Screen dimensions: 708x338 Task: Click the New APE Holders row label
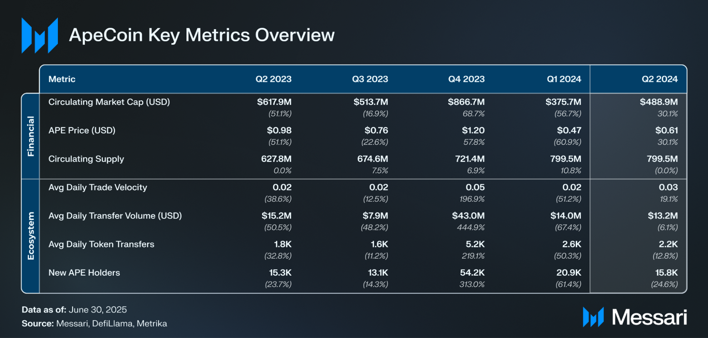point(84,273)
